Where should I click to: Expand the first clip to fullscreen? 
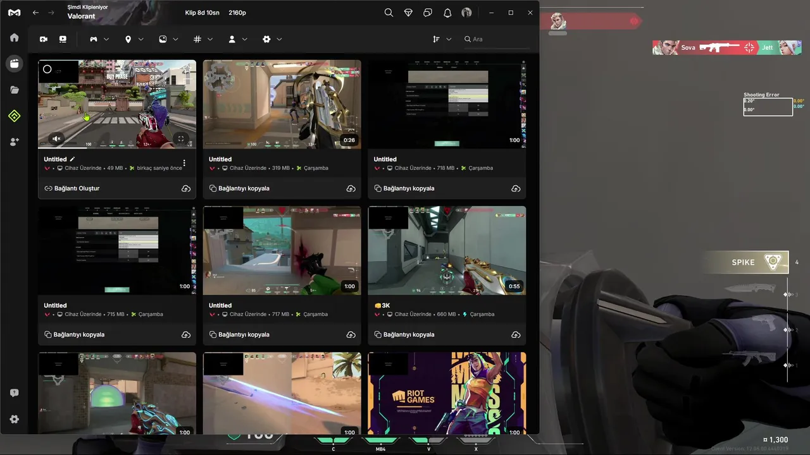(181, 139)
